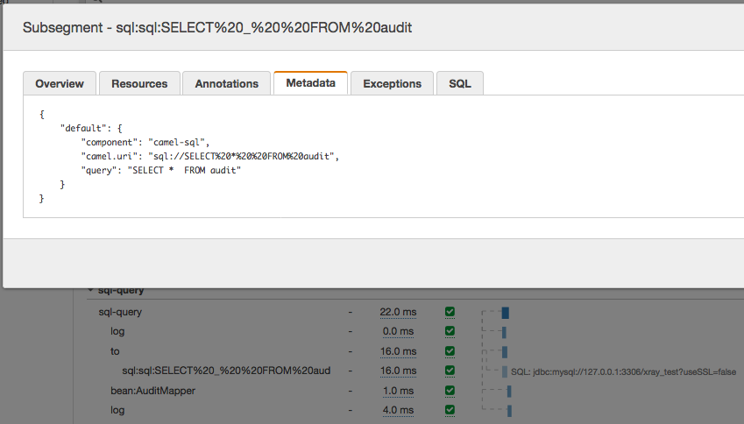Collapse the sql-query segment group

click(90, 290)
